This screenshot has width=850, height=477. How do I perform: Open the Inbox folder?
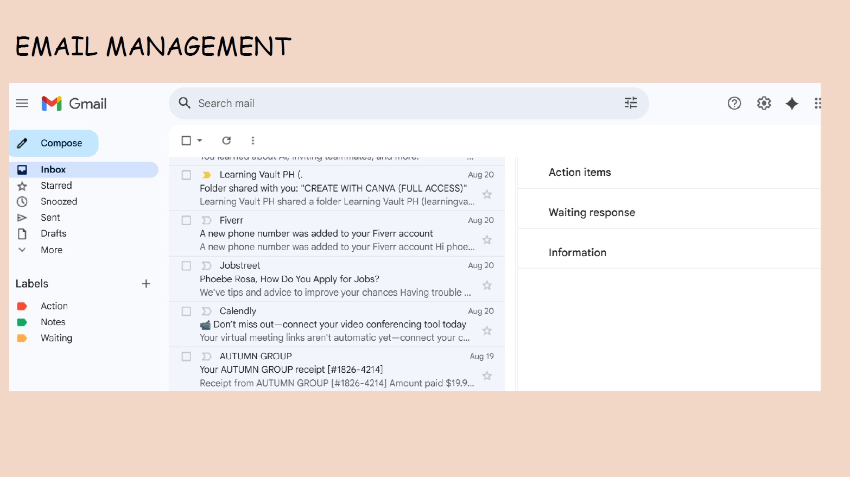[84, 170]
